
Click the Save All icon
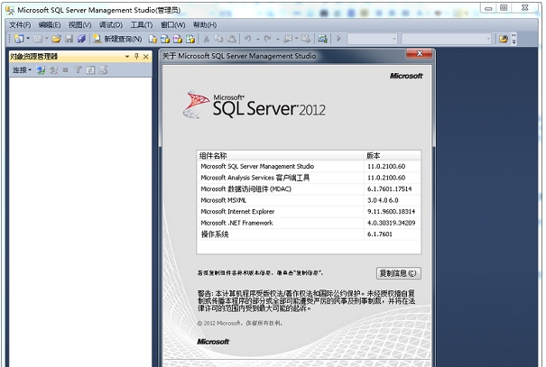tap(81, 39)
